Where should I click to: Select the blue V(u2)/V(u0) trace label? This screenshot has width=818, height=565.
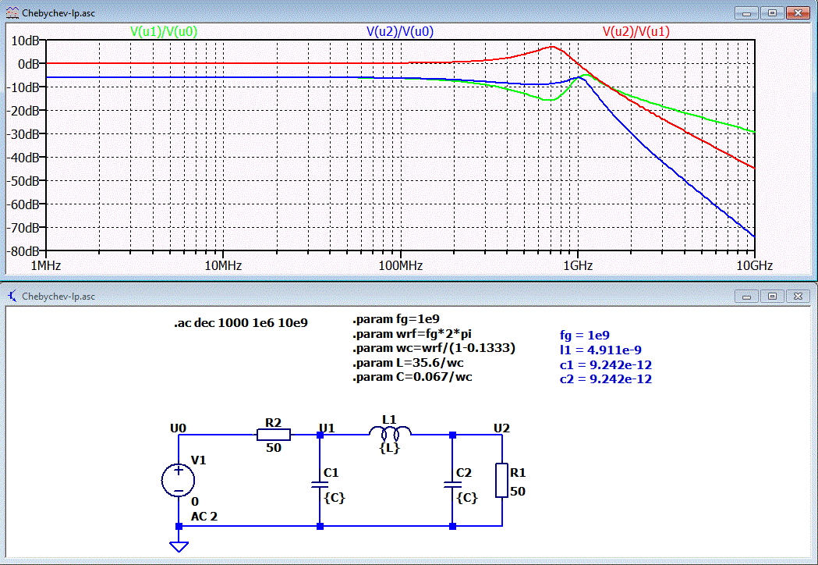400,32
